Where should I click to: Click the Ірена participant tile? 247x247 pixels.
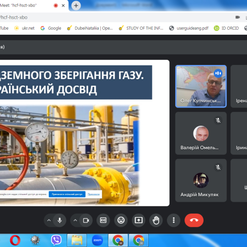click(239, 86)
